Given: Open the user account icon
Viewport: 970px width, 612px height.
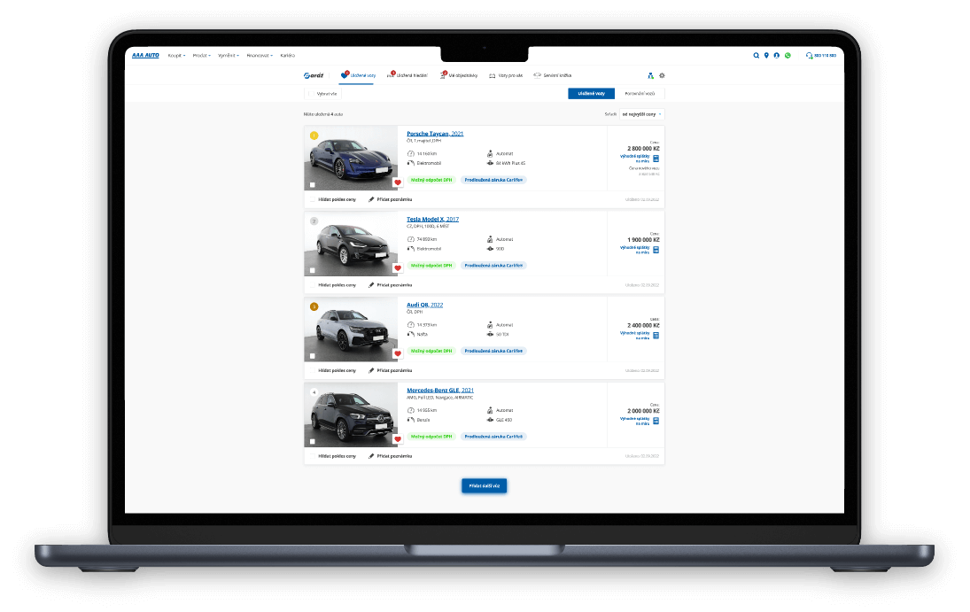Looking at the screenshot, I should point(776,56).
